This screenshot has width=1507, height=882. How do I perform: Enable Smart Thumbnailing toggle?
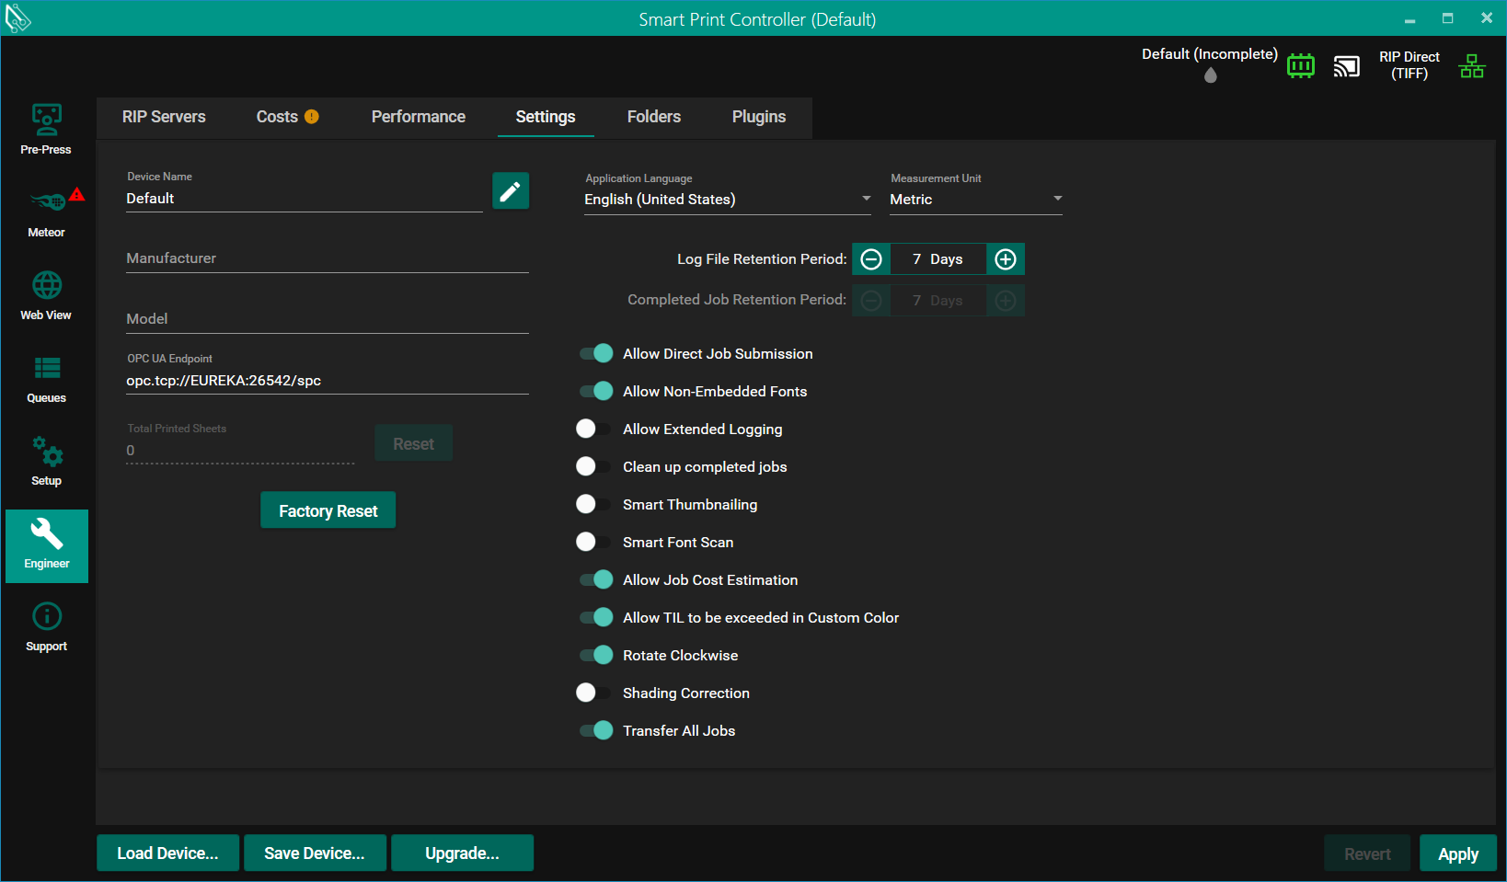click(x=593, y=504)
